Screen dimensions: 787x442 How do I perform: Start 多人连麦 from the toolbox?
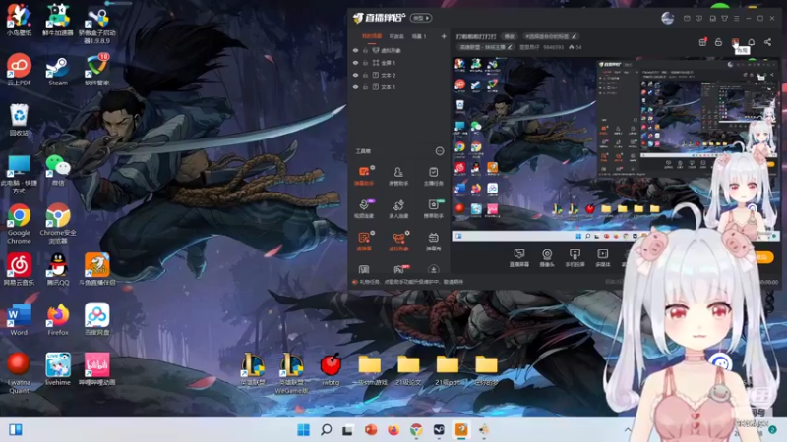pos(398,208)
